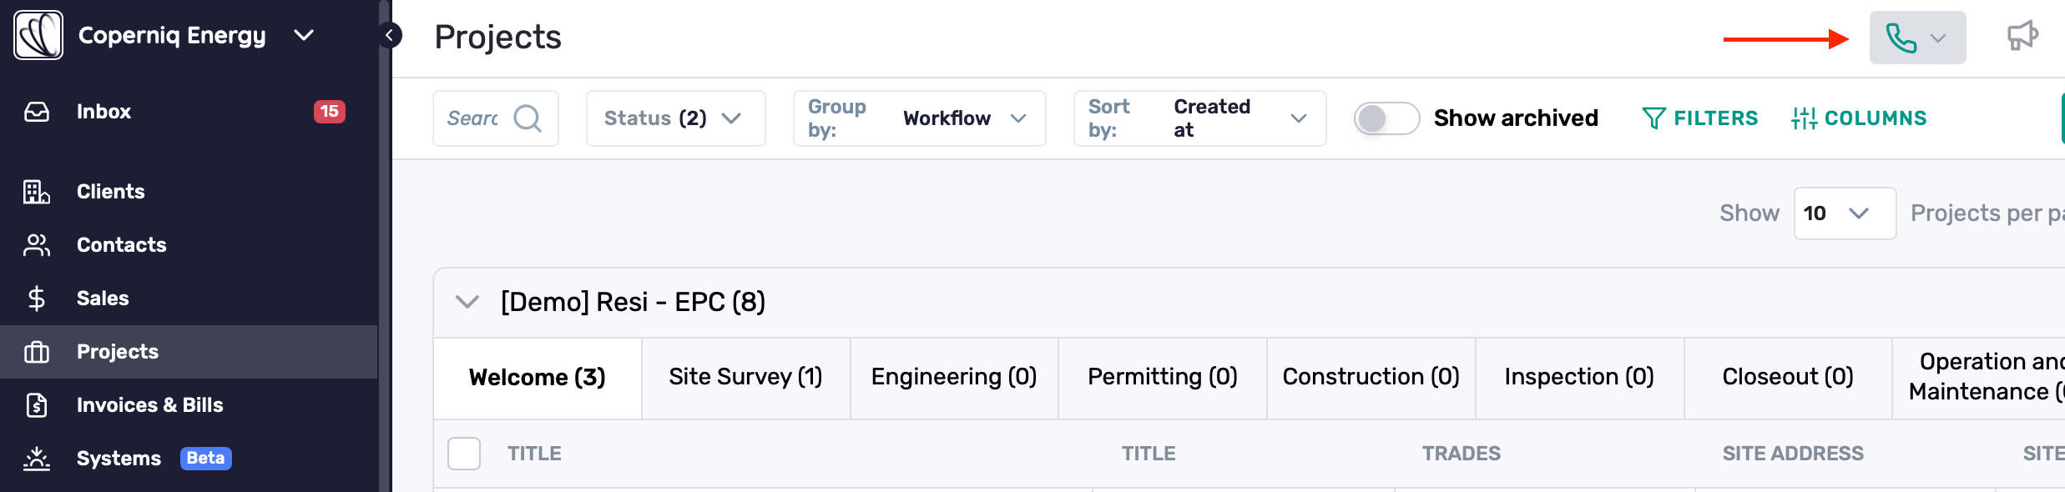
Task: Check the select-all checkbox beside TITLE
Action: (x=464, y=454)
